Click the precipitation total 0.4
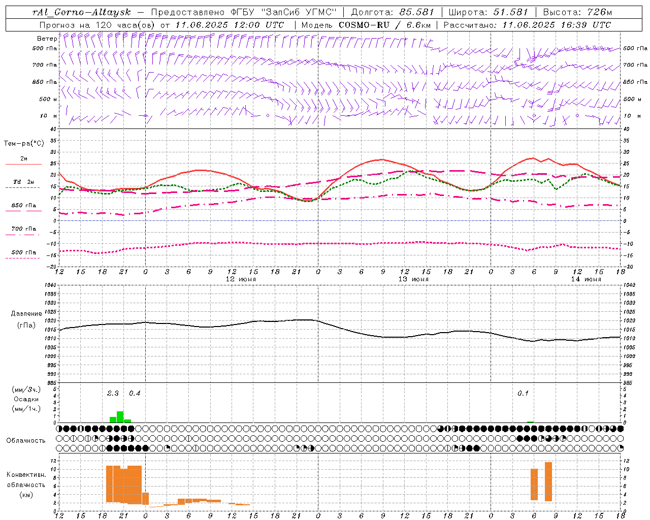This screenshot has height=520, width=650. [135, 394]
